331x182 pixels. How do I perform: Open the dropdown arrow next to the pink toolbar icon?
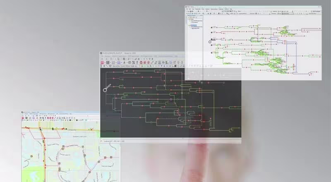(105, 63)
